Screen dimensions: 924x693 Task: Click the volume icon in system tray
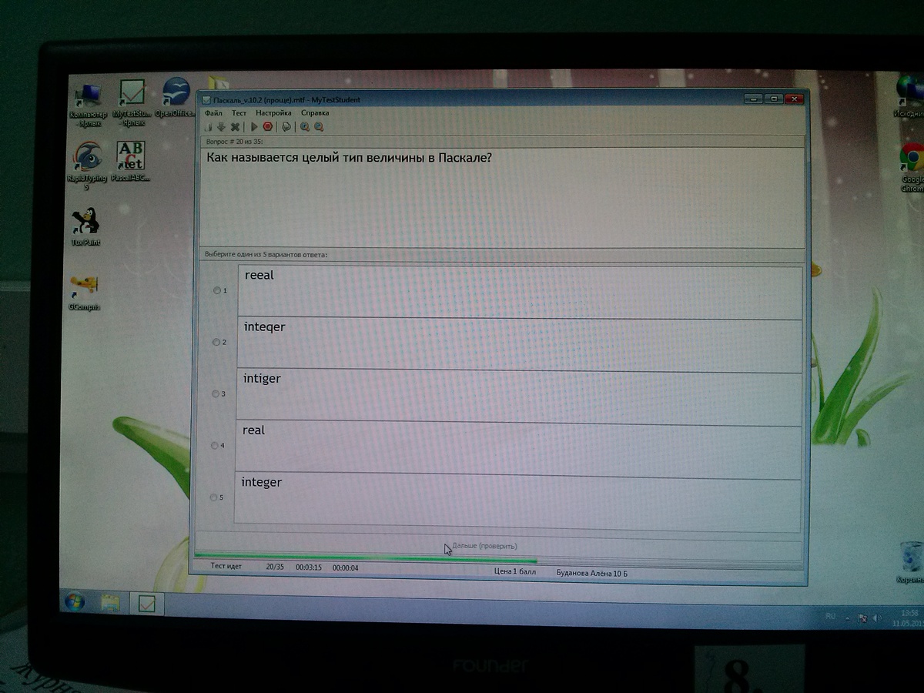[x=877, y=618]
